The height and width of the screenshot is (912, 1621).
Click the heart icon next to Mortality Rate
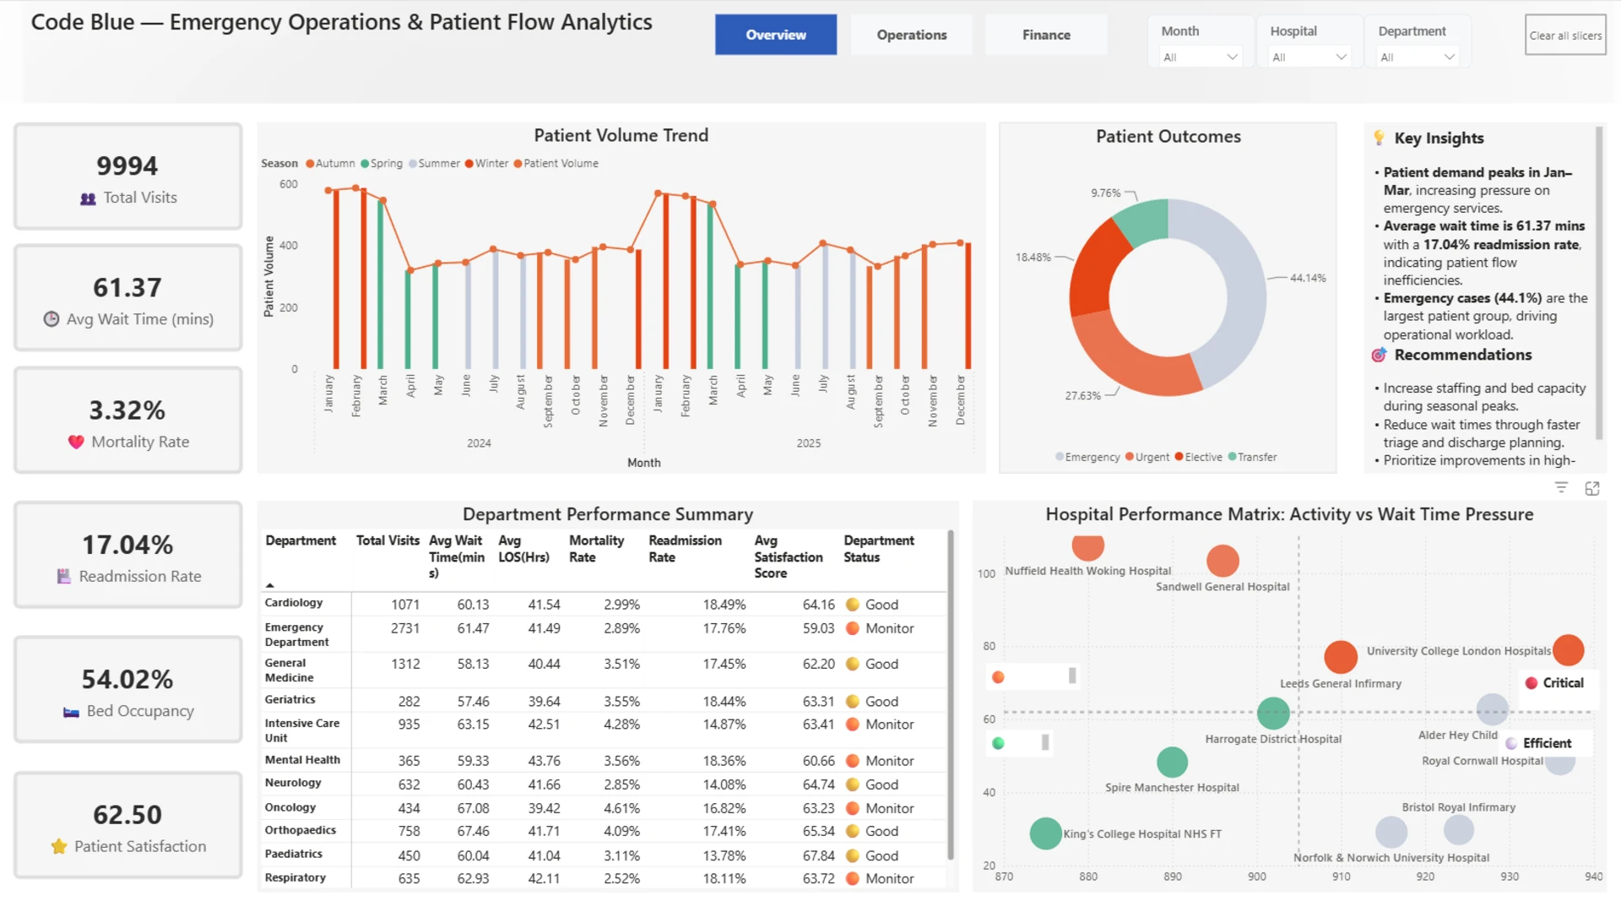click(76, 442)
